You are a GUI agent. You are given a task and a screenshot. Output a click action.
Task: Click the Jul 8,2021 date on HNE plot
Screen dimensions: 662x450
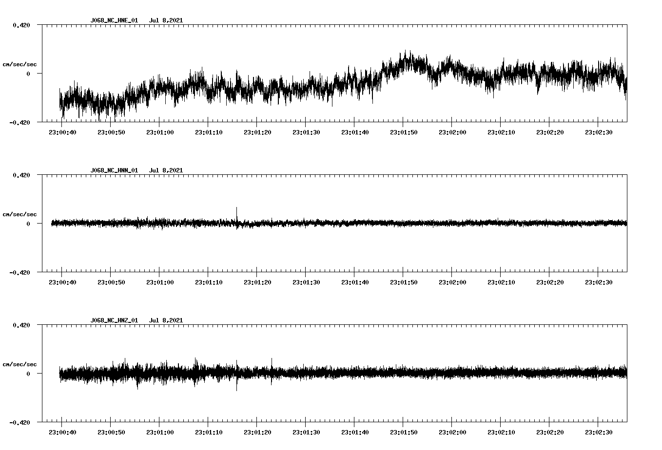click(166, 20)
